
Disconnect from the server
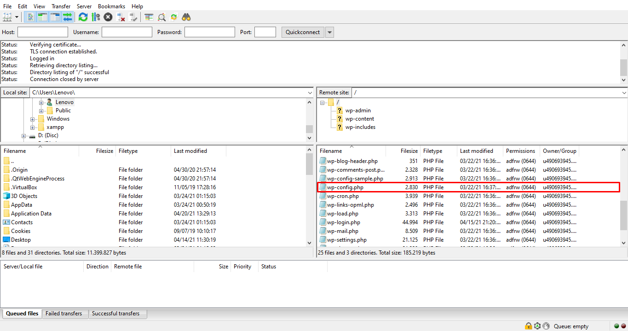(x=120, y=17)
